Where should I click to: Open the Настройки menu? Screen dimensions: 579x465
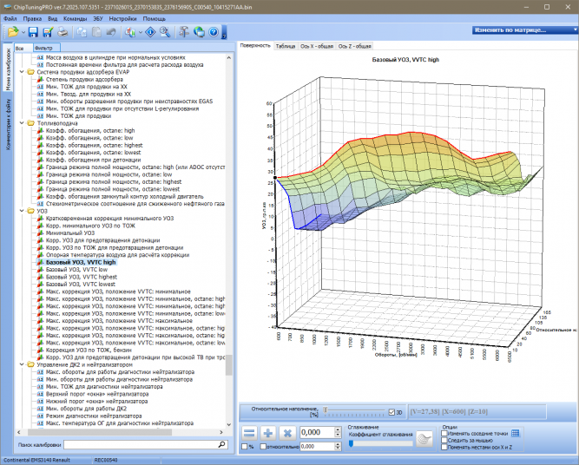click(x=122, y=18)
